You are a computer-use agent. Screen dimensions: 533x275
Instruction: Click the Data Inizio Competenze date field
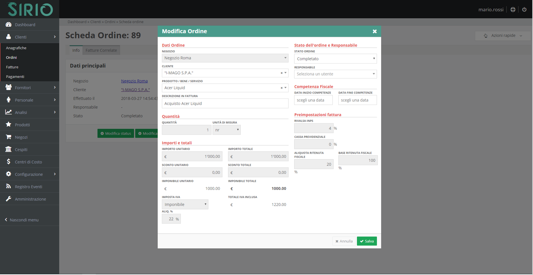click(x=313, y=100)
